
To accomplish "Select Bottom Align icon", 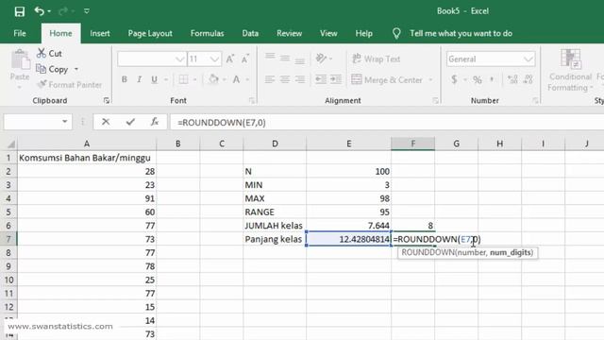I will [300, 59].
